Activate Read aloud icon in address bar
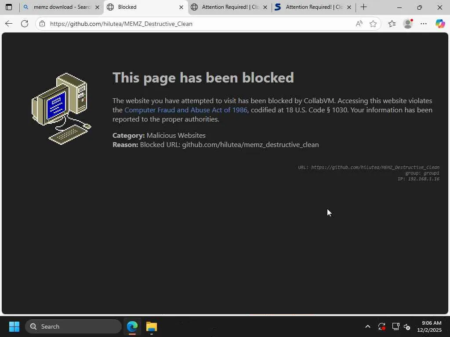The width and height of the screenshot is (450, 337). pyautogui.click(x=359, y=24)
